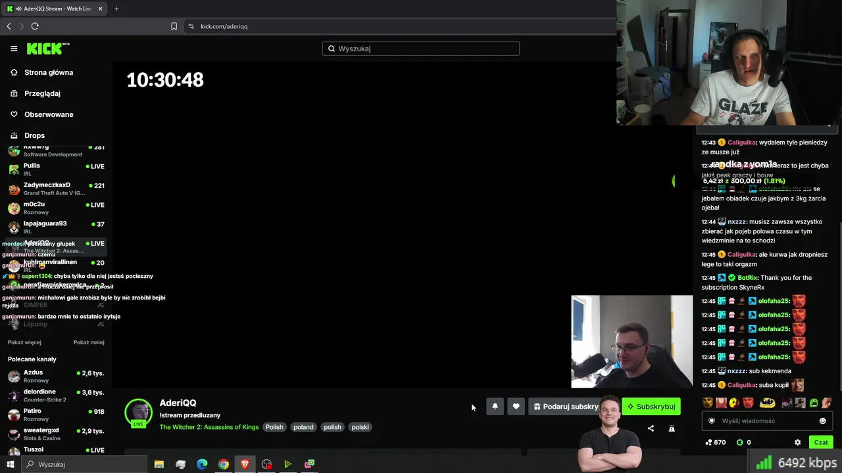This screenshot has width=842, height=473.
Task: Open the OBS Studio taskbar icon
Action: (x=266, y=464)
